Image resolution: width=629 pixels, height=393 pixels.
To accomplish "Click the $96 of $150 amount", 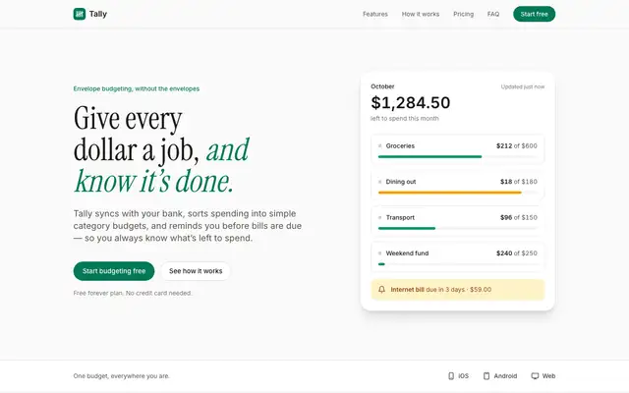I will 519,217.
